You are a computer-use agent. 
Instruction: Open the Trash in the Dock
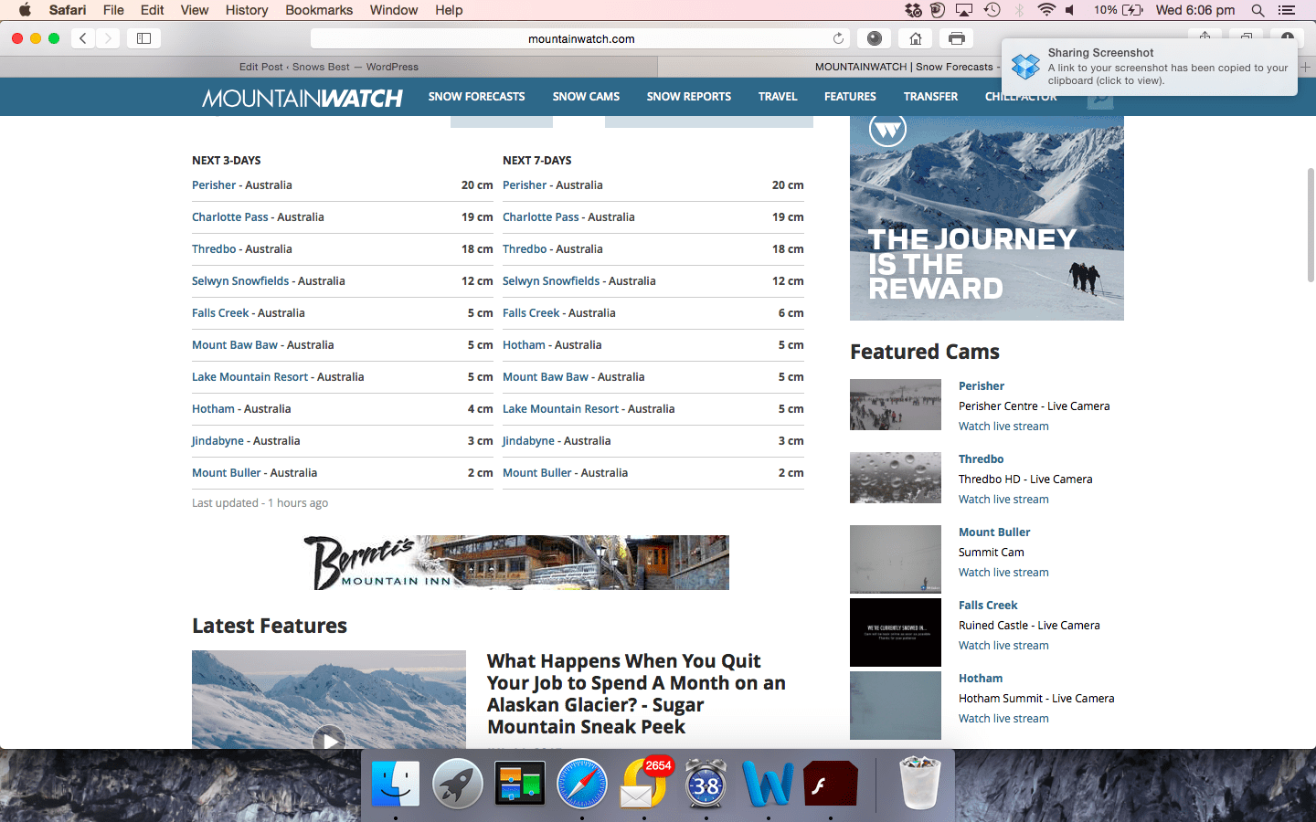click(x=919, y=784)
